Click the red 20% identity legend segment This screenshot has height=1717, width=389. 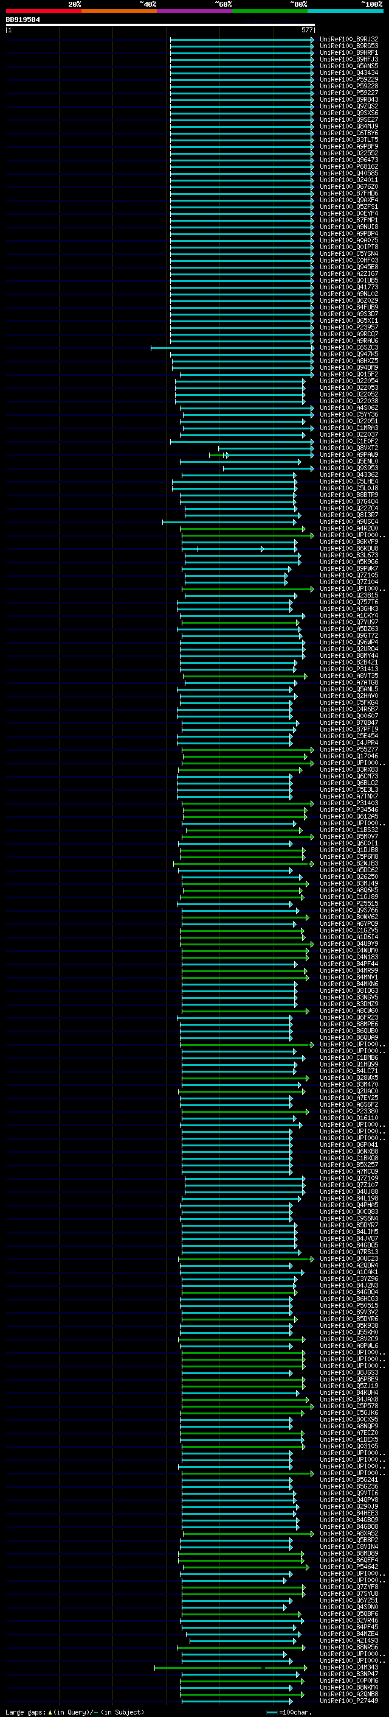click(x=43, y=11)
